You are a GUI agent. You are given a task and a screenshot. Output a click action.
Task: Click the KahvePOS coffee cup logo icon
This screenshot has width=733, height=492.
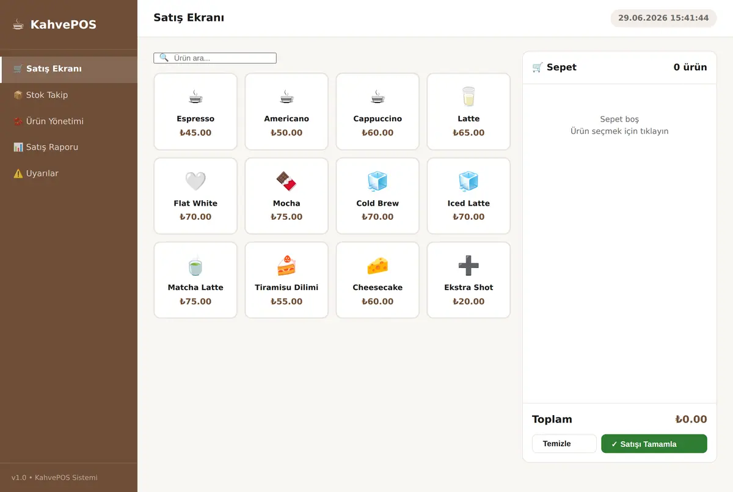(x=18, y=24)
